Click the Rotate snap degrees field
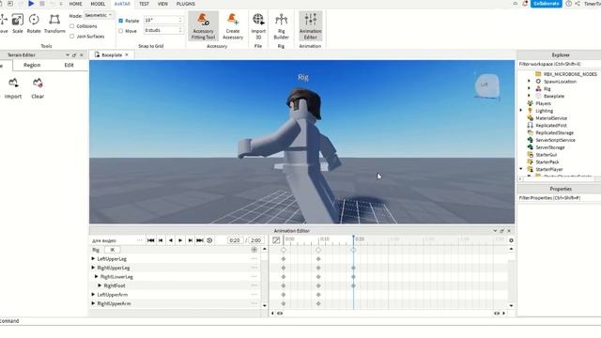 [x=163, y=20]
